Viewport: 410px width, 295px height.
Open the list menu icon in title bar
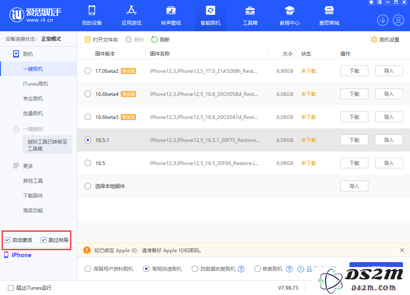(x=380, y=2)
